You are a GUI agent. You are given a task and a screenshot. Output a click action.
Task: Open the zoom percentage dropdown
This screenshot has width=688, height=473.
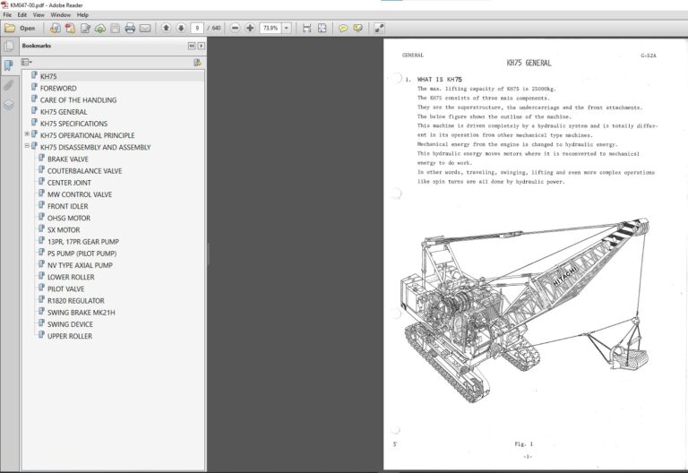click(287, 28)
